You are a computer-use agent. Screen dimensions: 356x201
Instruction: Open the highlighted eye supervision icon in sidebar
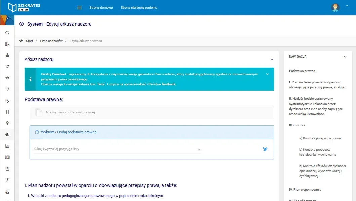(7, 134)
